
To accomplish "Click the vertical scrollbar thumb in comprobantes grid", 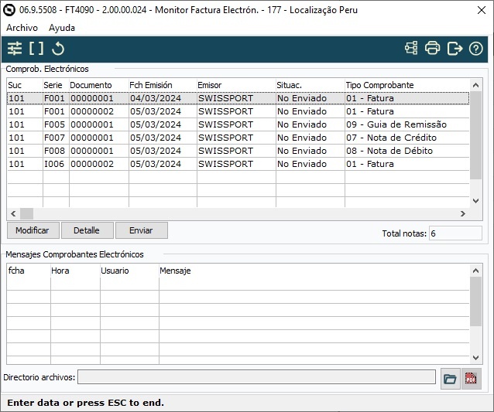I will [x=475, y=135].
